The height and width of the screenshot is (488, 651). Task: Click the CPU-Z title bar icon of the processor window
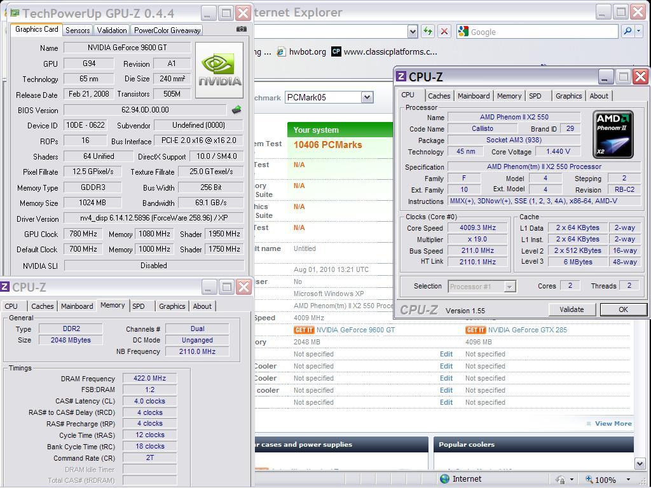[401, 76]
